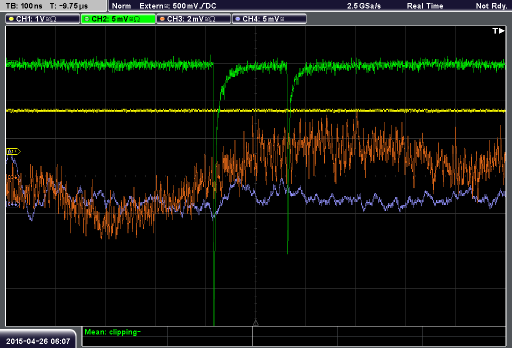Click the Not Rdy. status label
512x348 pixels.
pos(491,6)
